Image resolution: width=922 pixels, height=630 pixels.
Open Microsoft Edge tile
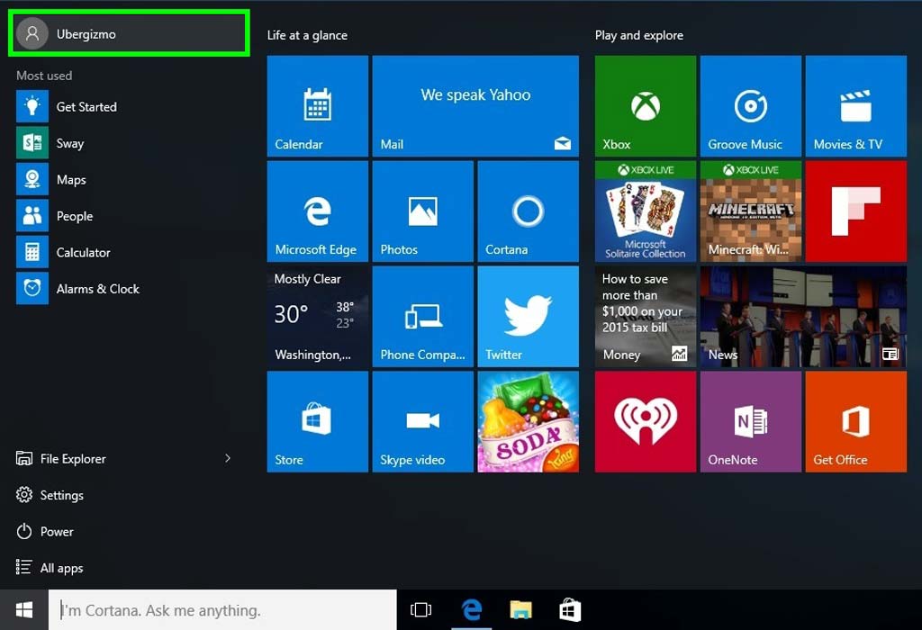click(x=317, y=211)
